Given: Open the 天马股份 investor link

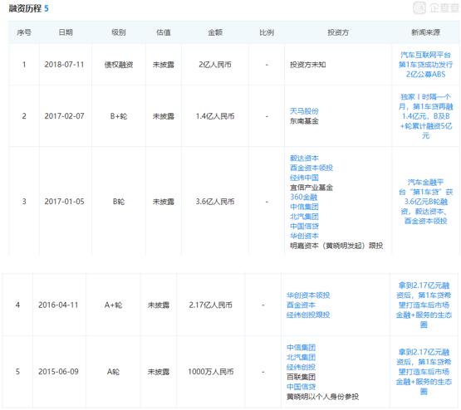Looking at the screenshot, I should pyautogui.click(x=304, y=111).
